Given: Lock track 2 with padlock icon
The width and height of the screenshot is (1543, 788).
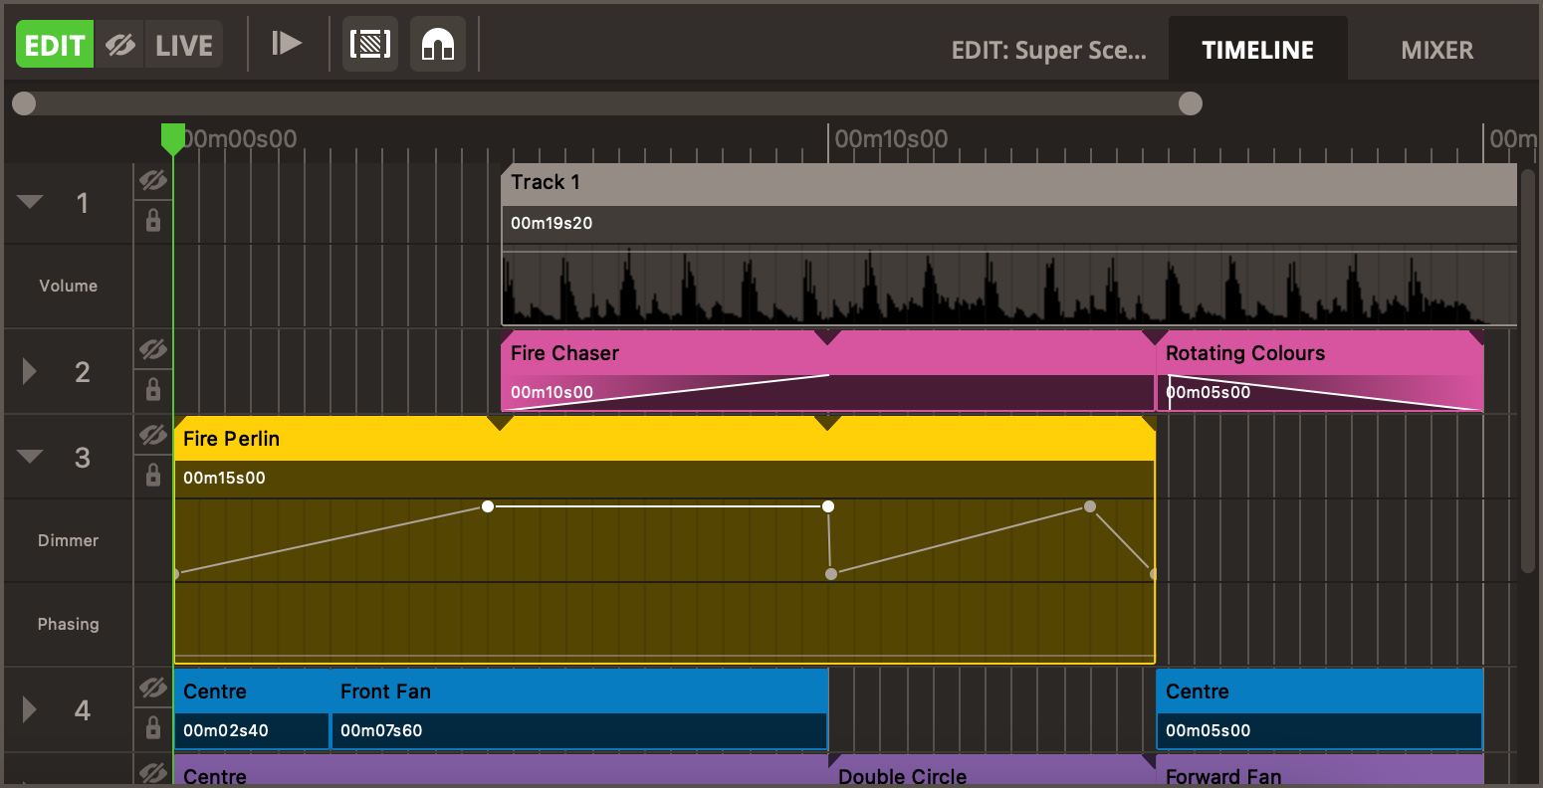Looking at the screenshot, I should (153, 389).
